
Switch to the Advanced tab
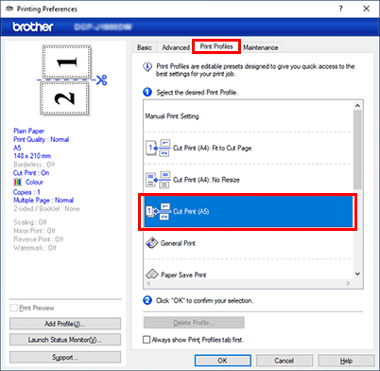click(176, 47)
